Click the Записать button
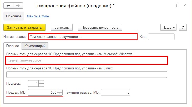This screenshot has height=107, width=192. tap(62, 27)
